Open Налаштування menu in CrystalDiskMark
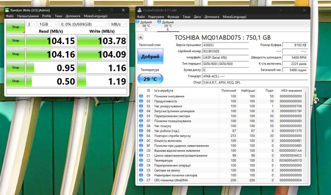The image size is (331, 195). coord(28,16)
